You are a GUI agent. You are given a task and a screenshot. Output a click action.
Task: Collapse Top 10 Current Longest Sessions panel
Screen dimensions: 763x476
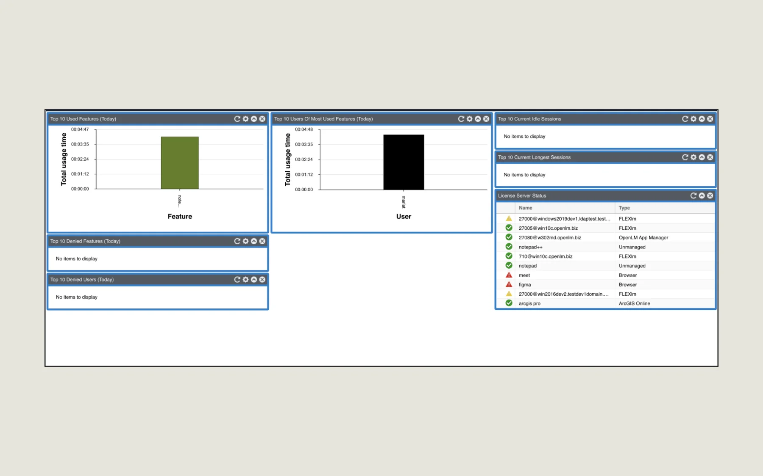coord(702,157)
